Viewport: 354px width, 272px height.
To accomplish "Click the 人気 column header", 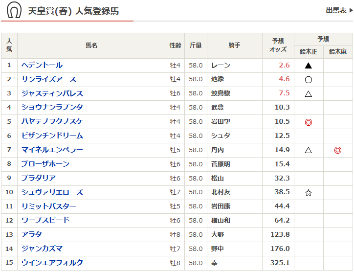I will coord(9,45).
